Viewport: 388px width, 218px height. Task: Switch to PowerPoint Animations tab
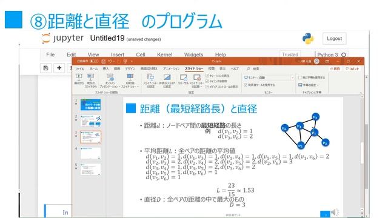click(x=171, y=68)
